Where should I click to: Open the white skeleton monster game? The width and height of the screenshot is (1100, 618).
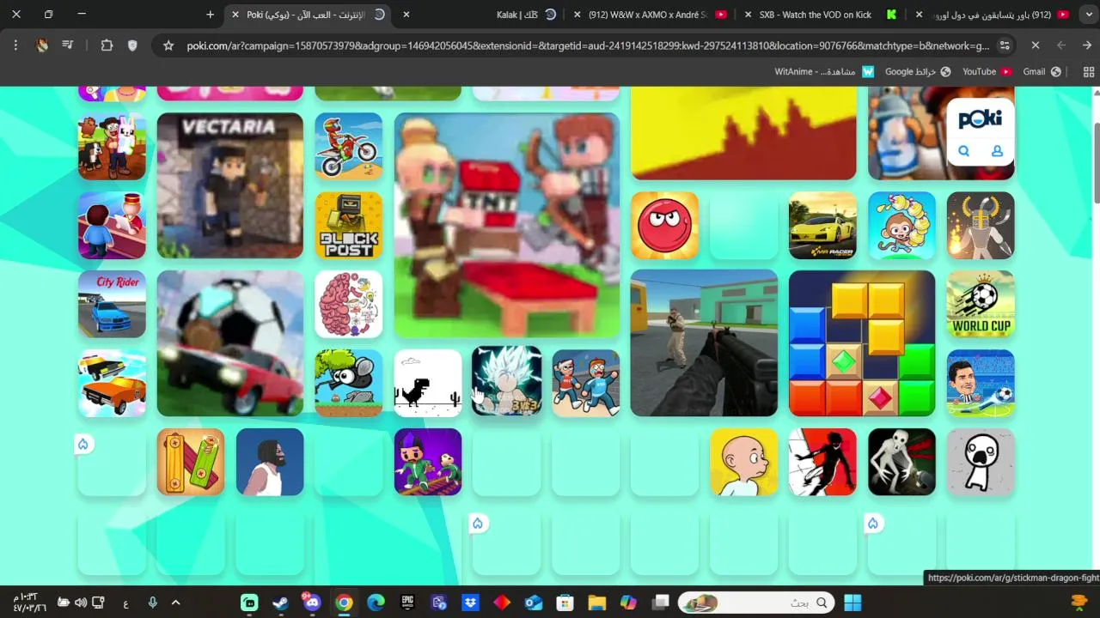pyautogui.click(x=901, y=462)
